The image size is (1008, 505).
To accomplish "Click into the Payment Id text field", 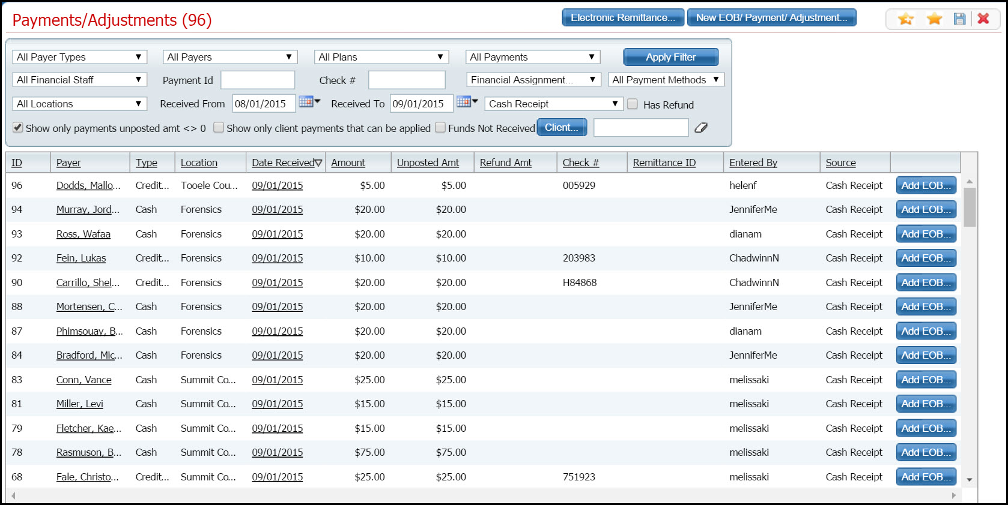I will point(258,80).
